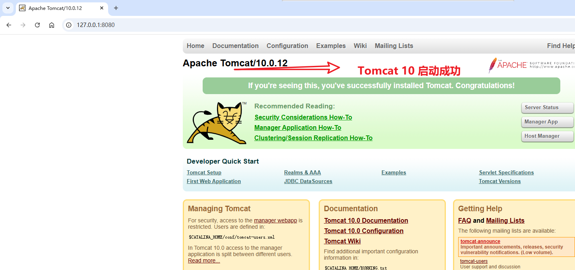
Task: Click the $CATALINA_HOME/conf/tomcat-users.xml path text
Action: point(232,237)
